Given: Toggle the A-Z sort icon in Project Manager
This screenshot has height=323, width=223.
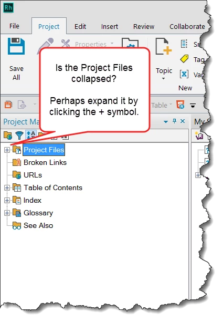Looking at the screenshot, I should tap(31, 135).
